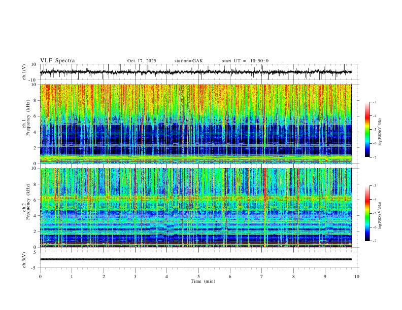Click the "-3" label on ch.2 color bar
This screenshot has height=310, width=402.
[x=375, y=186]
